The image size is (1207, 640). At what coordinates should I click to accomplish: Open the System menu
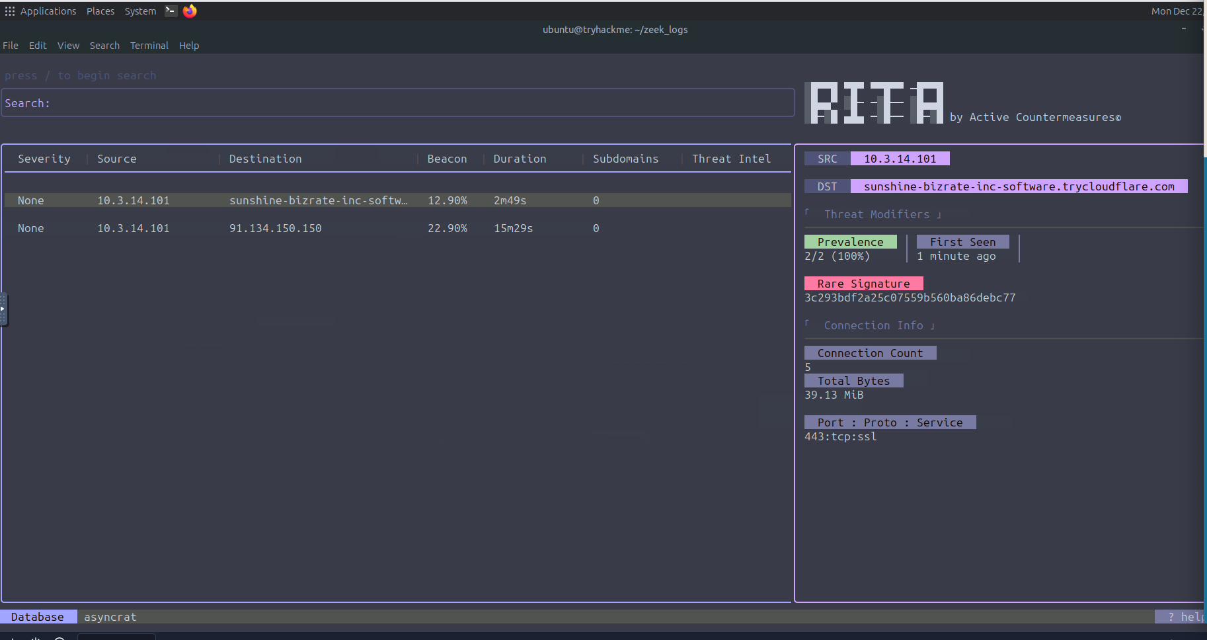[140, 11]
